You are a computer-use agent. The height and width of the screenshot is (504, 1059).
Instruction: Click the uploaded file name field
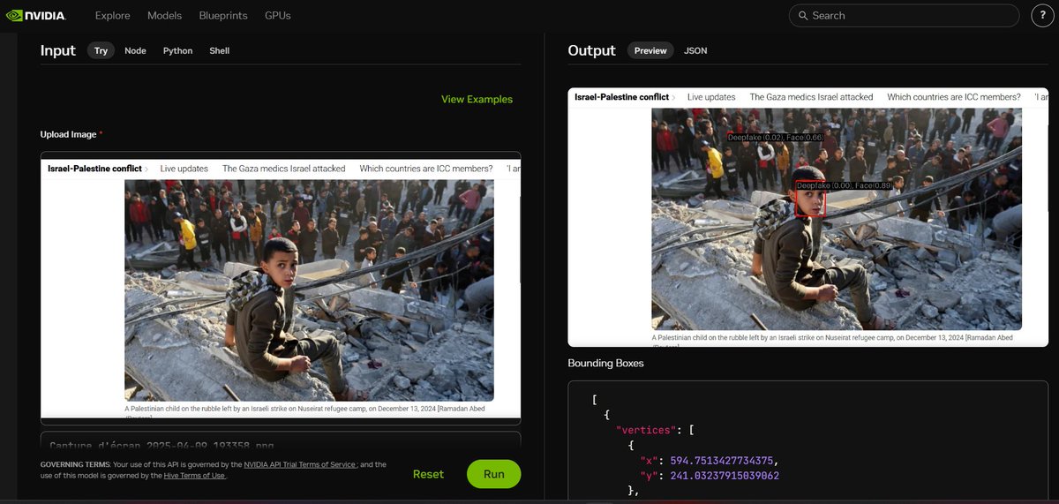pyautogui.click(x=281, y=445)
